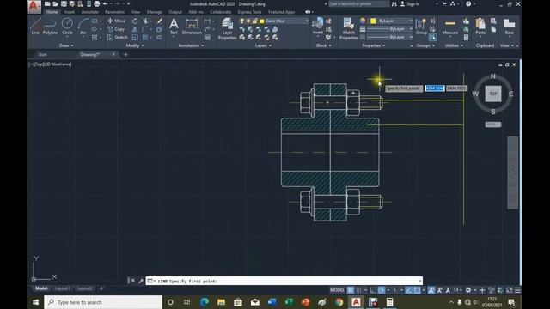
Task: Open Layer Properties manager
Action: pyautogui.click(x=227, y=28)
